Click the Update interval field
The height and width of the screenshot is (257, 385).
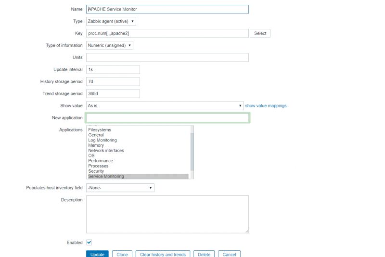pos(113,69)
